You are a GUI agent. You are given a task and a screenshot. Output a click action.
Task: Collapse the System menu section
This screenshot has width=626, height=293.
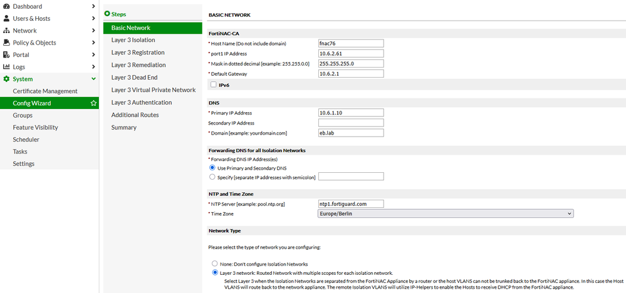point(93,79)
